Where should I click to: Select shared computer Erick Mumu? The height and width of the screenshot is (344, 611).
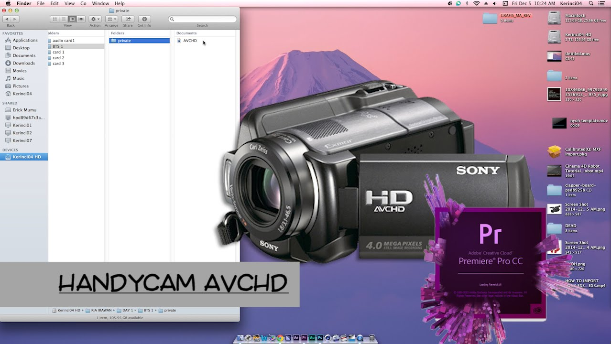pos(24,110)
